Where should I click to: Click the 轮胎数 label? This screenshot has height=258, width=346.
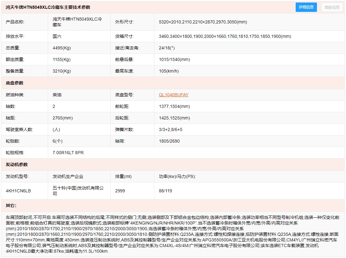13,141
